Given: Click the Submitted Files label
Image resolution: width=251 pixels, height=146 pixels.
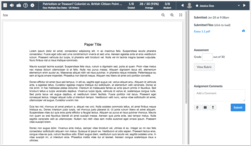Looking at the screenshot, I should click(x=204, y=25).
